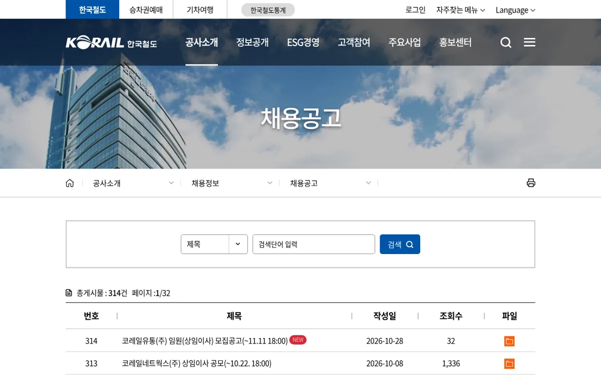
Task: Click the printer icon to print page
Action: coord(531,183)
